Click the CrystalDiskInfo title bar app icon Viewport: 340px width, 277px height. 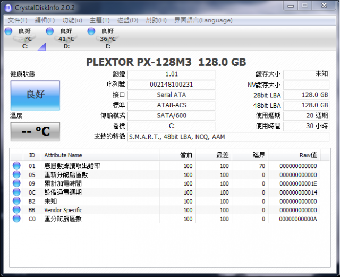(x=8, y=8)
